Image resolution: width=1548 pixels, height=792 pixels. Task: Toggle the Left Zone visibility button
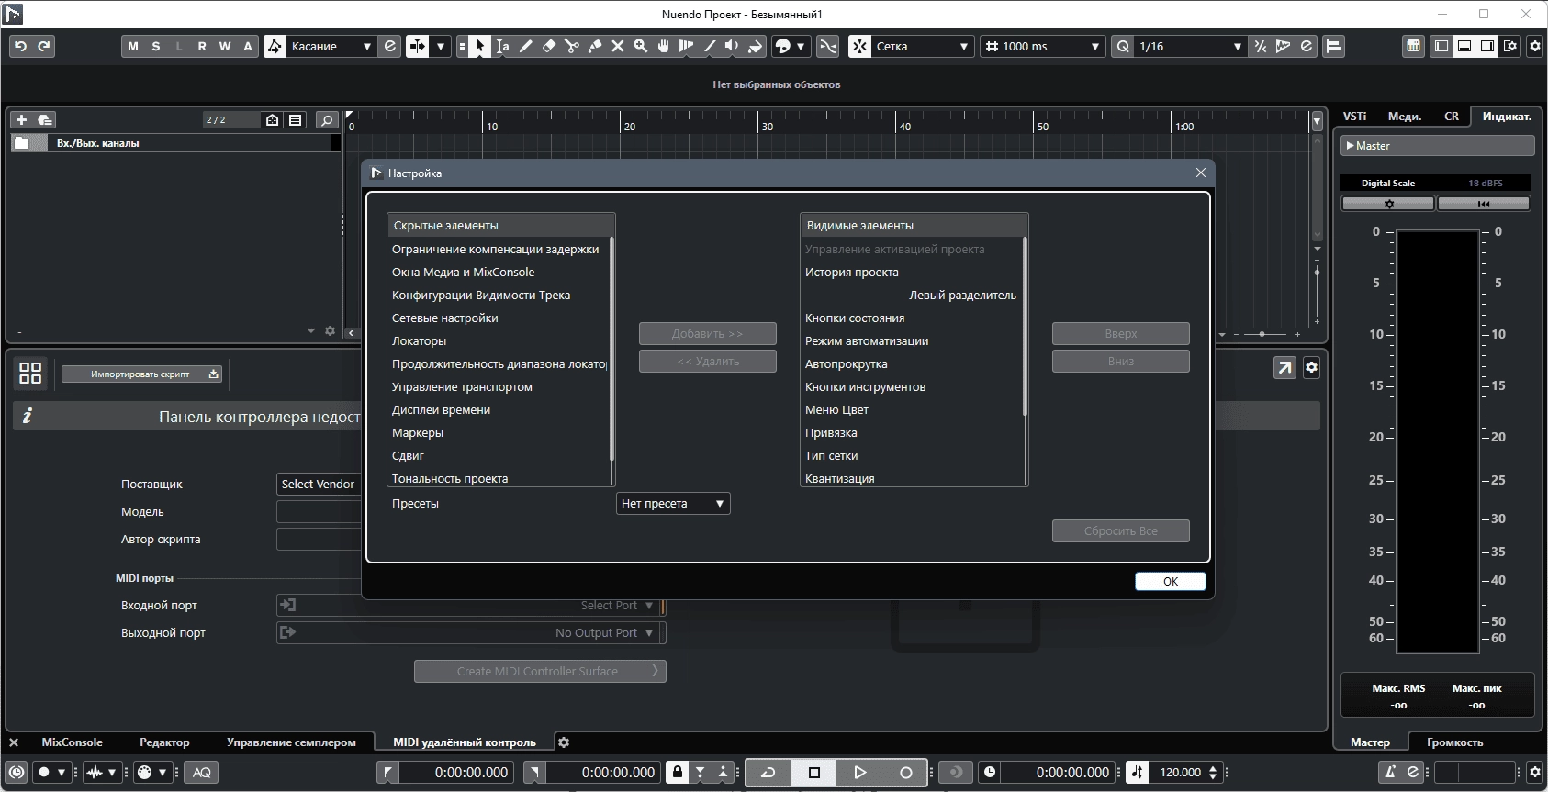(x=1441, y=46)
